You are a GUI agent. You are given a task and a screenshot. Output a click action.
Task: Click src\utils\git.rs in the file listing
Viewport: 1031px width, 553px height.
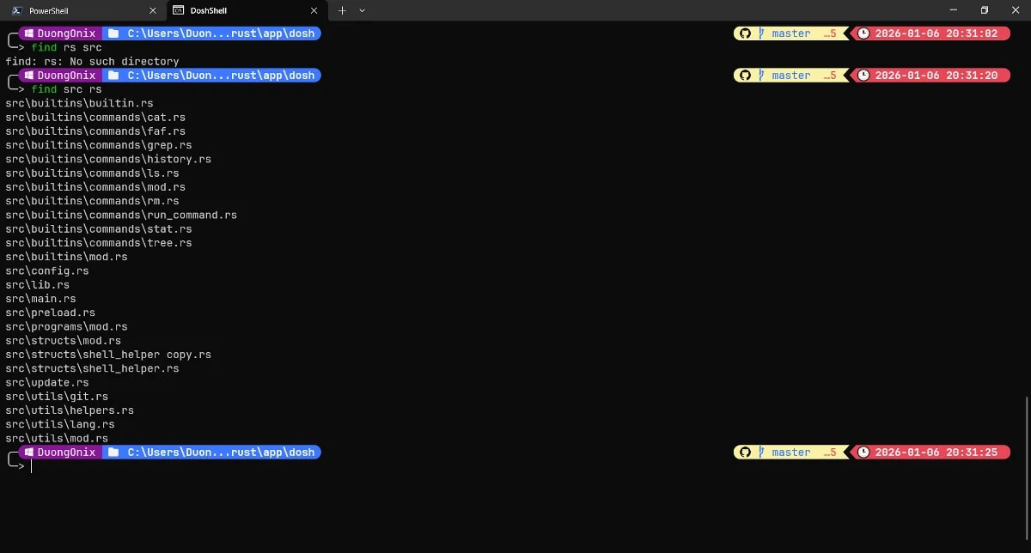tap(56, 396)
